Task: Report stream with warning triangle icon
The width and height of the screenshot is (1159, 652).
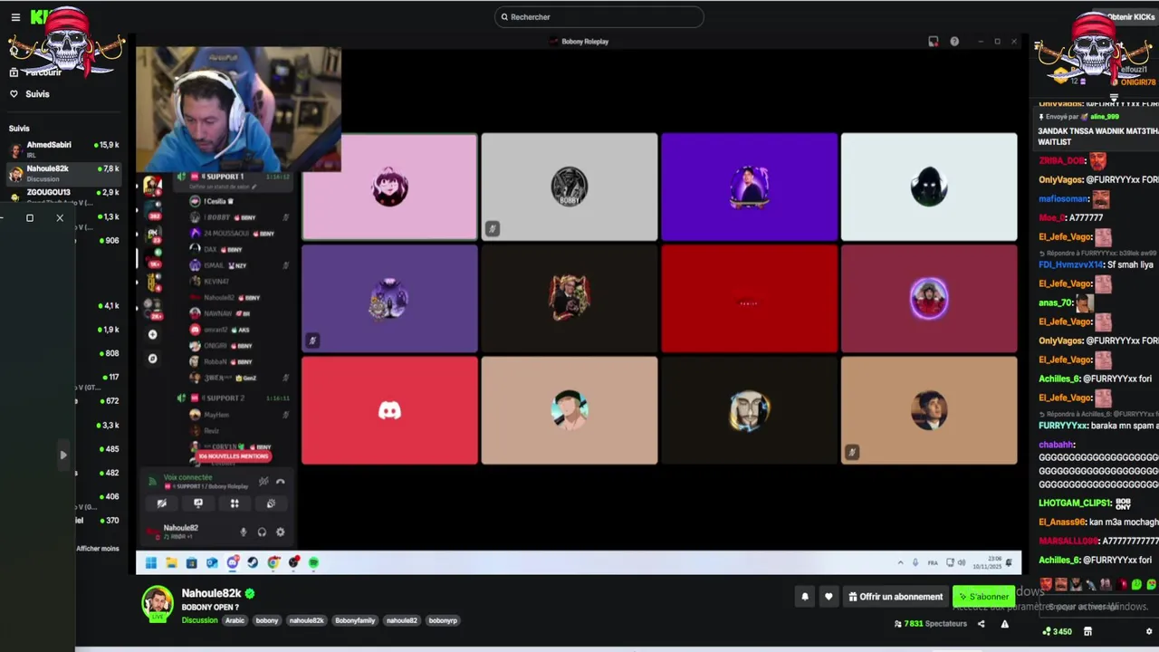Action: pos(1004,624)
